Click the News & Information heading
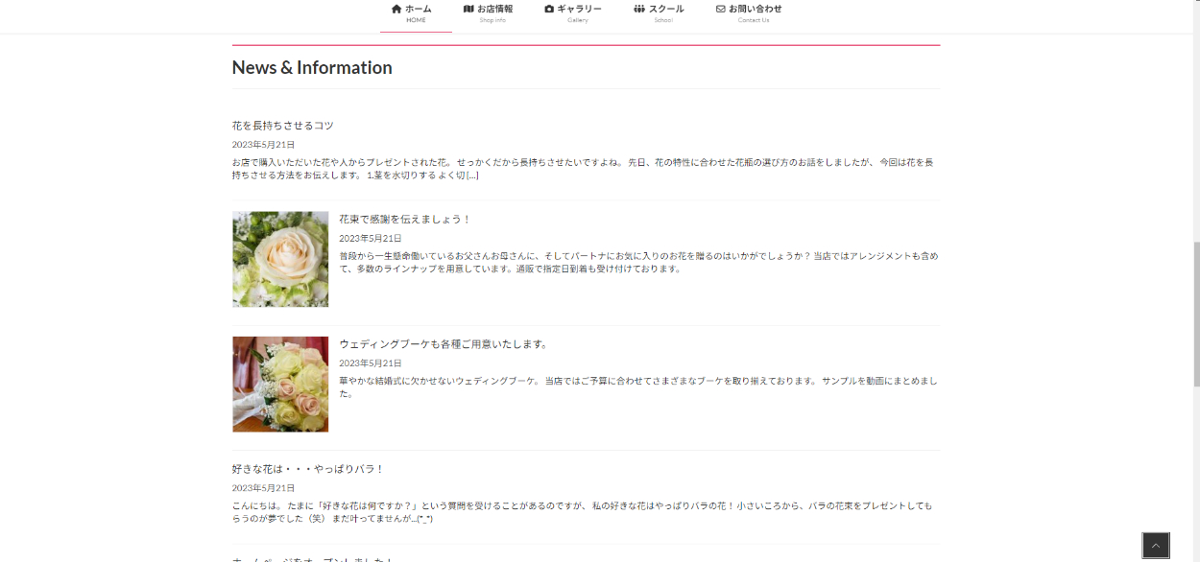1200x562 pixels. pos(312,68)
